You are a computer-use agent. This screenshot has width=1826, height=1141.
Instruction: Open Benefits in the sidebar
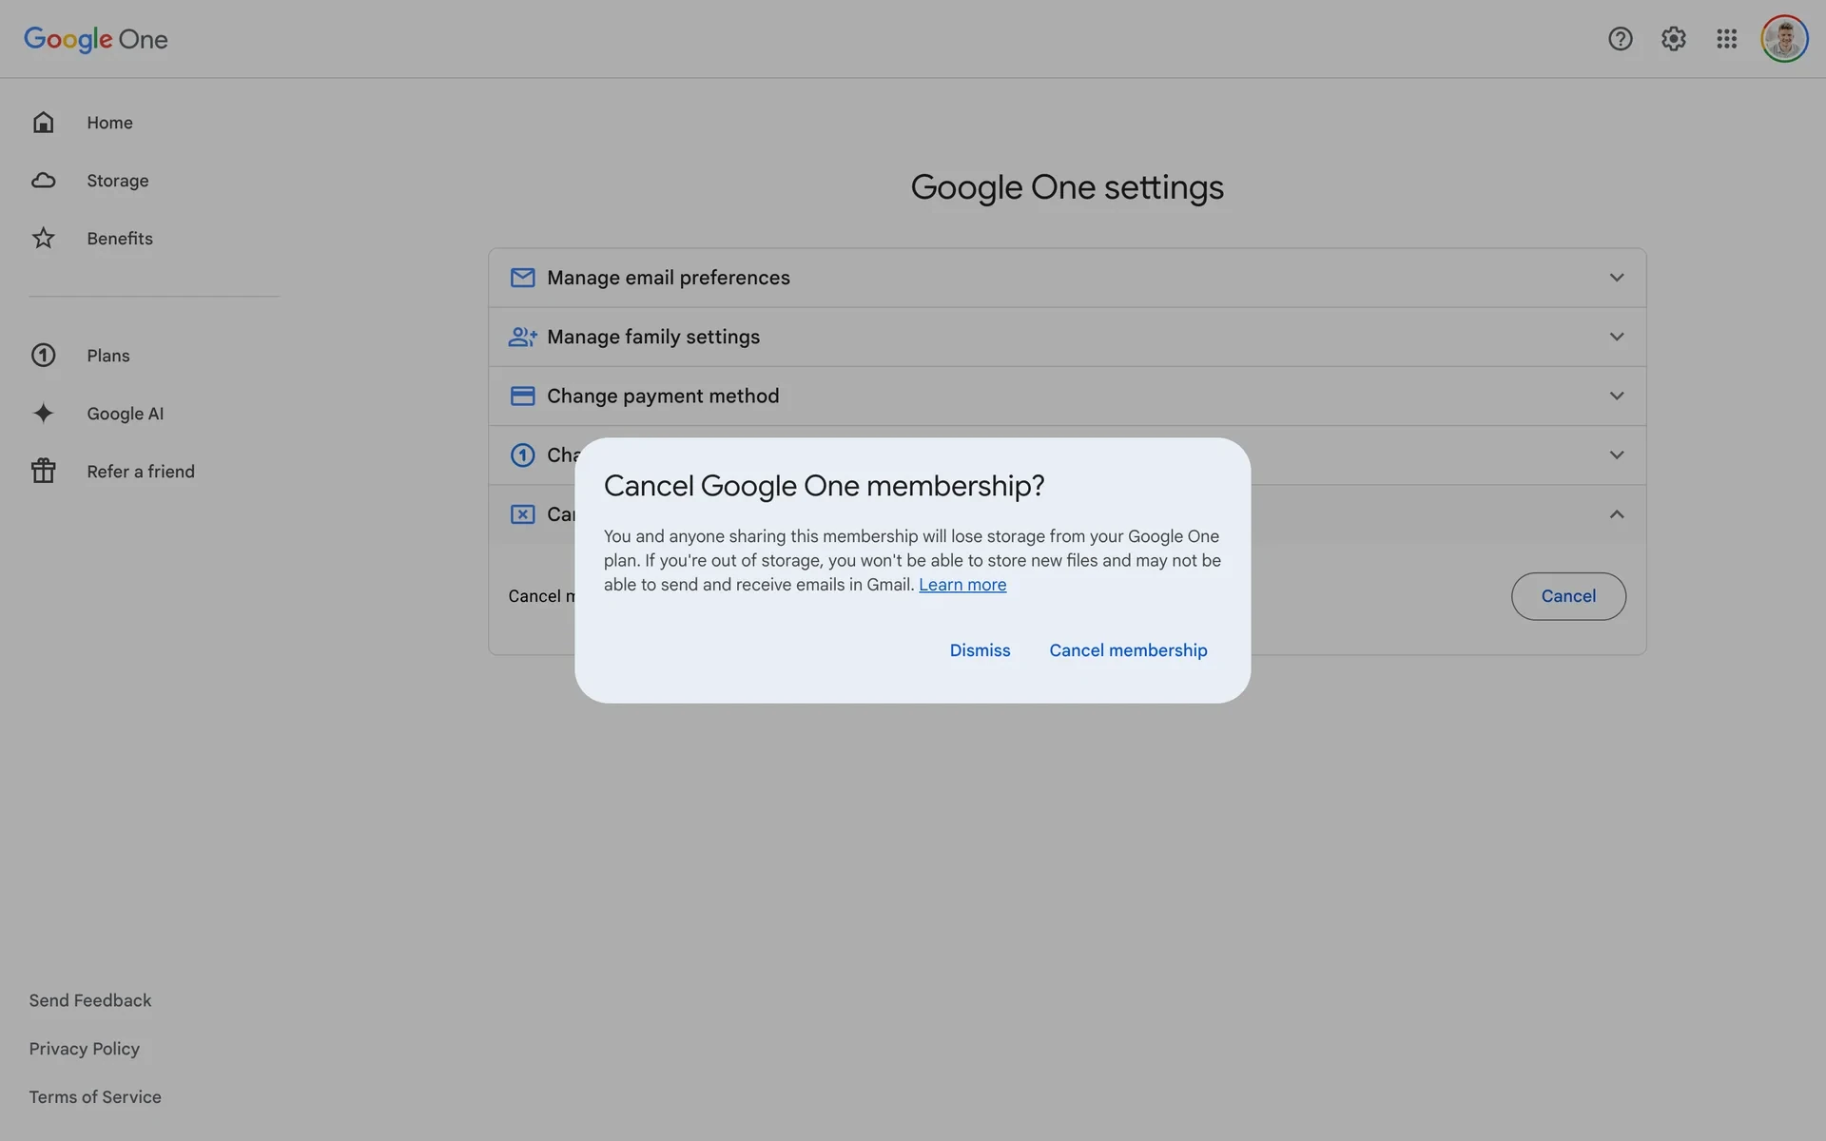point(120,239)
